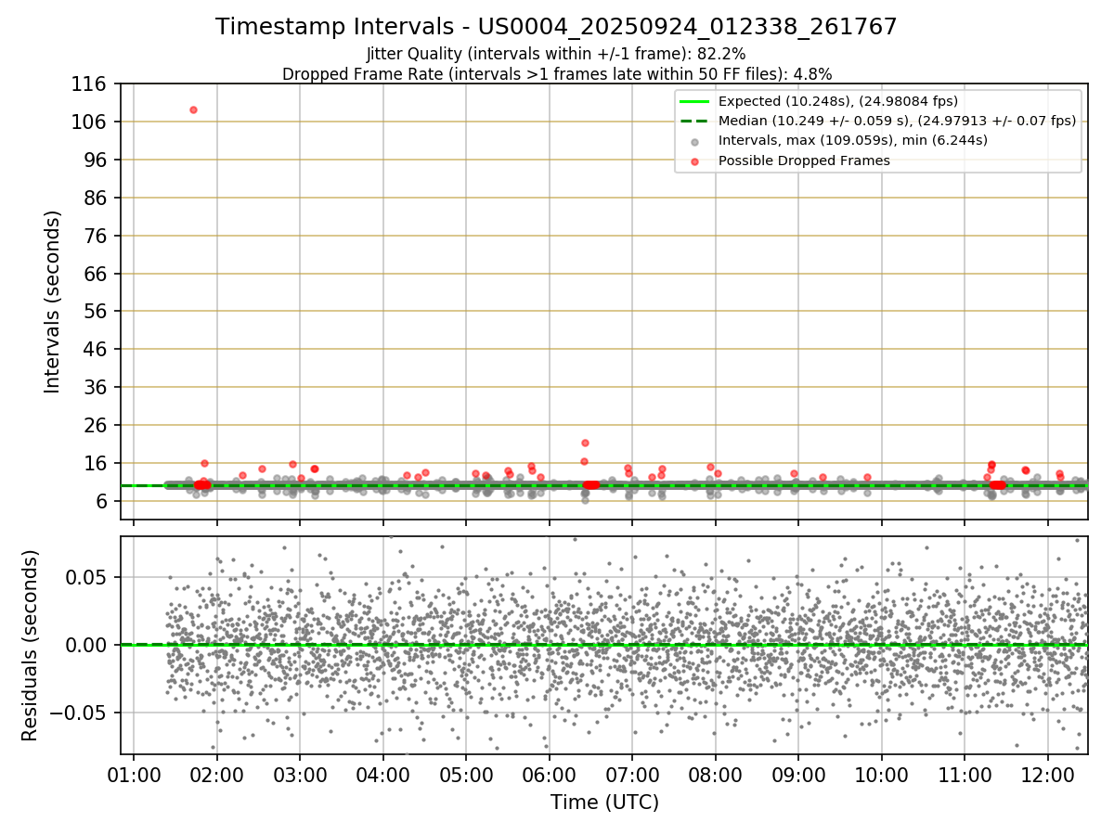
Task: Click the 'Intervals (seconds)' y-axis label
Action: (x=53, y=301)
